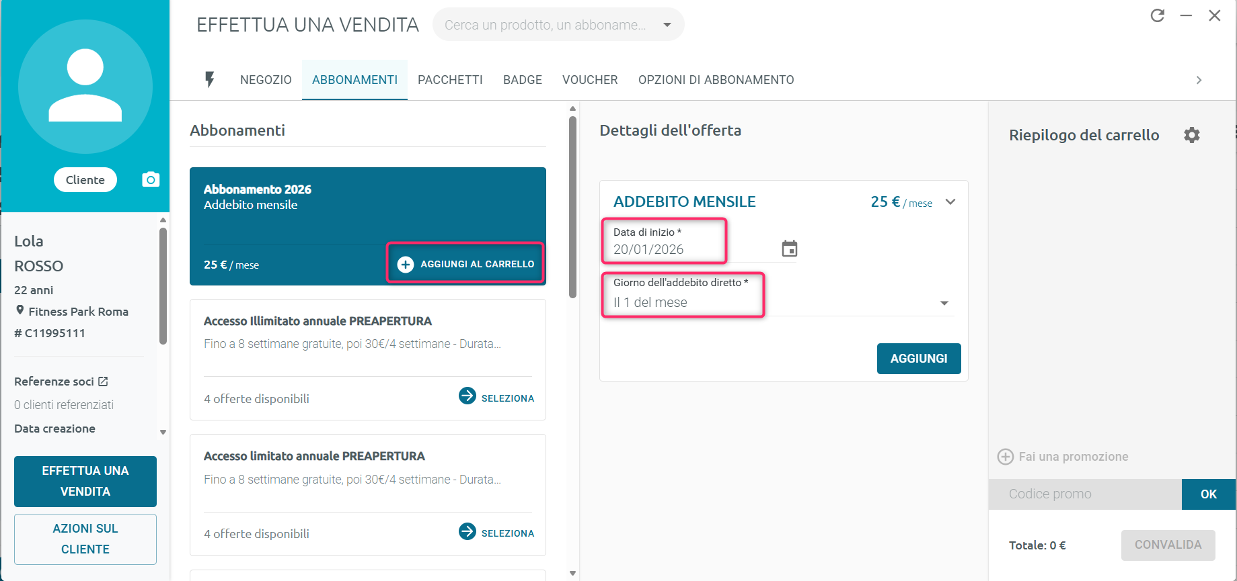Click the product search input

[546, 25]
